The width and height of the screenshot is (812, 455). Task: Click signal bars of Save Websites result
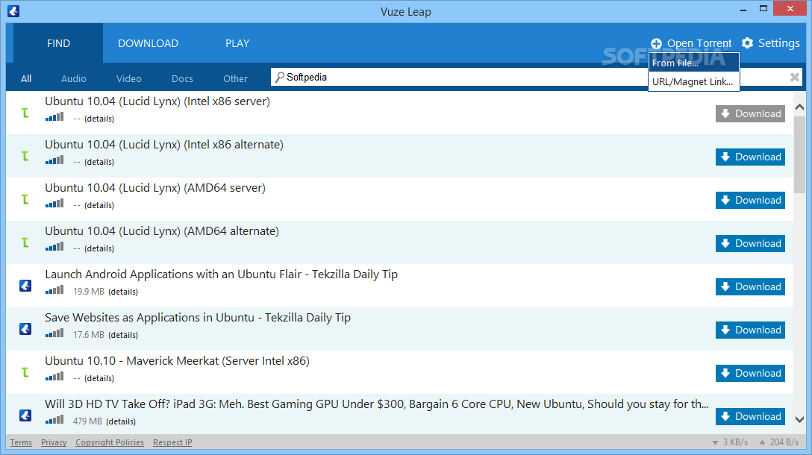(x=54, y=333)
